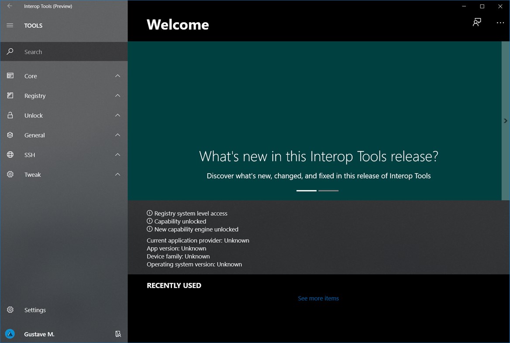Click the Settings gear icon

point(10,309)
